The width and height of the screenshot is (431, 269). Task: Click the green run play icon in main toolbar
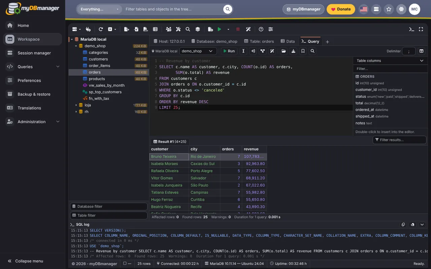point(219,29)
